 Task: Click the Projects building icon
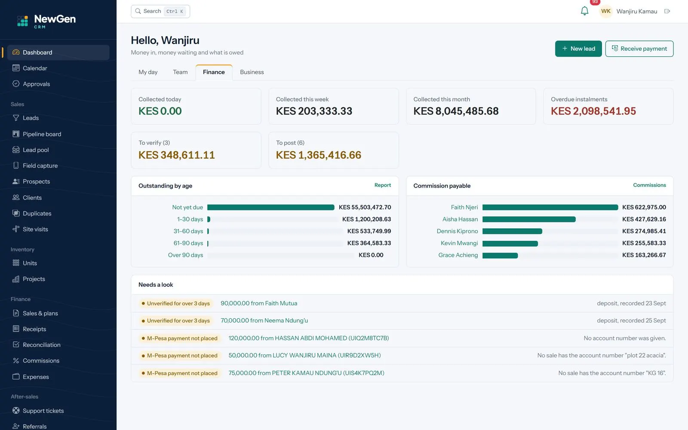(16, 279)
